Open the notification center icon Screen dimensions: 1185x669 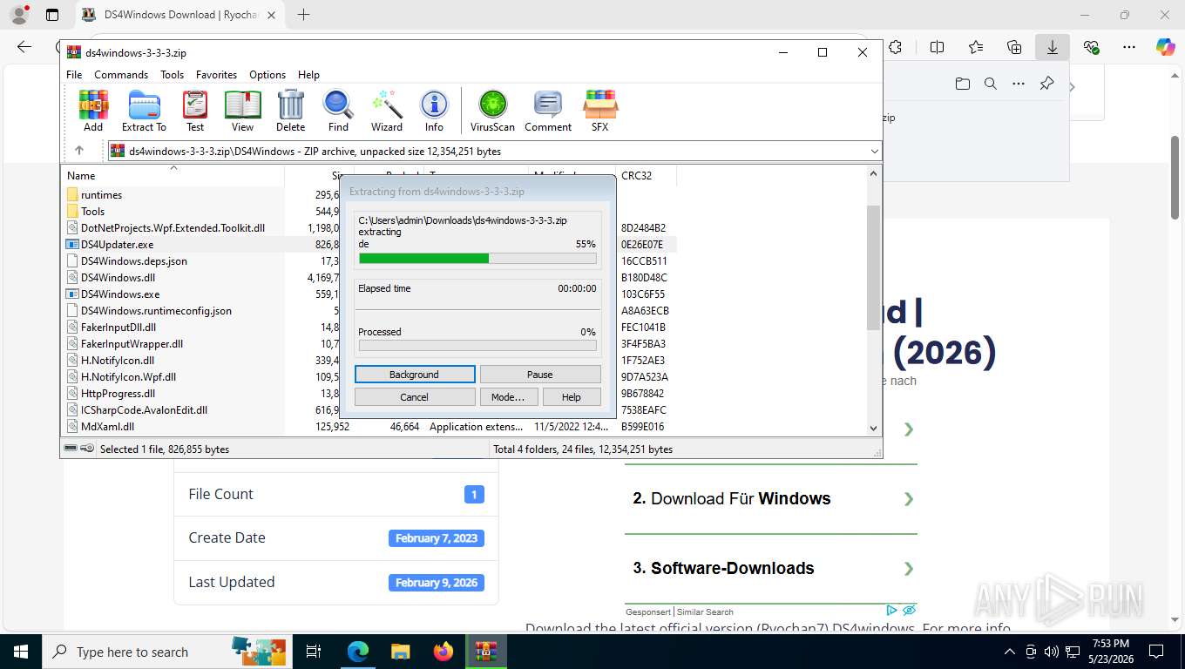coord(1156,652)
